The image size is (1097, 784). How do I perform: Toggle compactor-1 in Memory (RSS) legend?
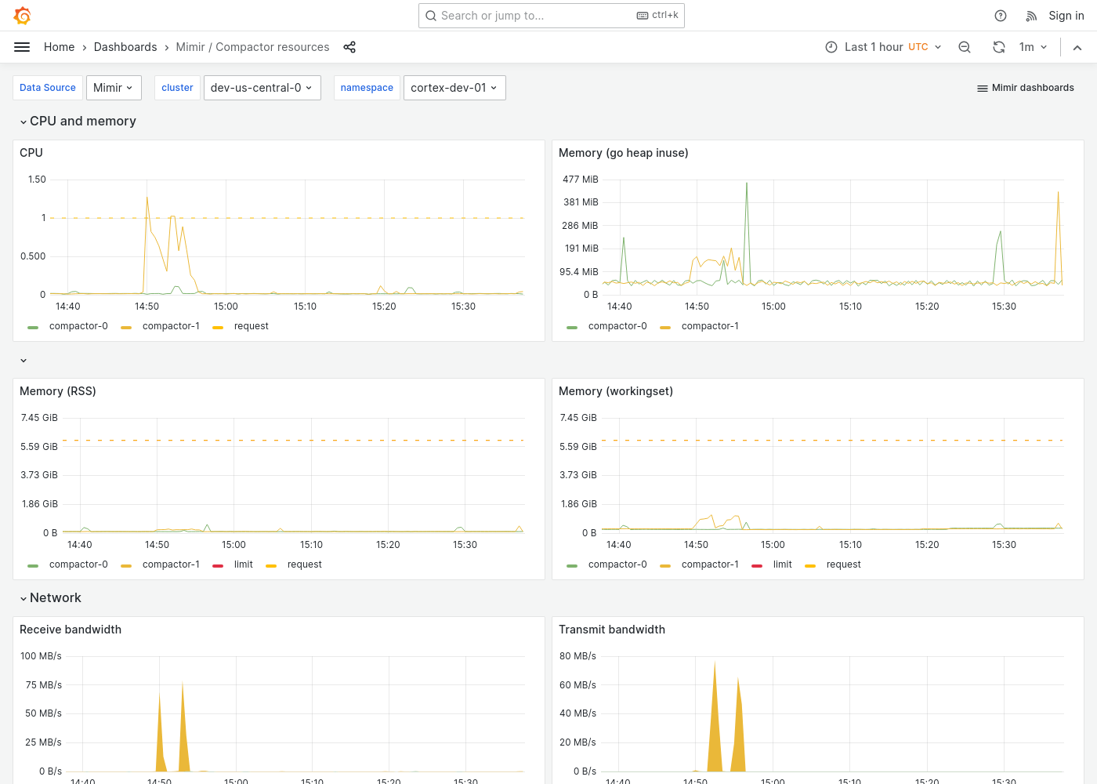point(171,564)
